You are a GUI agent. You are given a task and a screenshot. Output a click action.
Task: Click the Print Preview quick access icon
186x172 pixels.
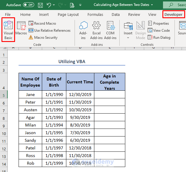tap(72, 5)
